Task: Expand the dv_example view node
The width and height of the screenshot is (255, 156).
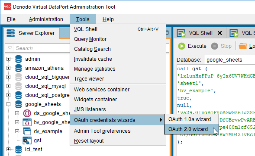Action: (x=17, y=131)
